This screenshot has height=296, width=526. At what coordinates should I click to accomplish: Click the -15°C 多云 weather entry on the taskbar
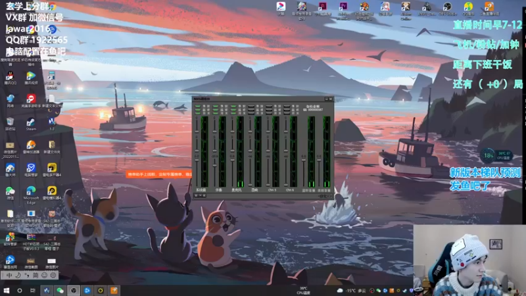click(351, 290)
